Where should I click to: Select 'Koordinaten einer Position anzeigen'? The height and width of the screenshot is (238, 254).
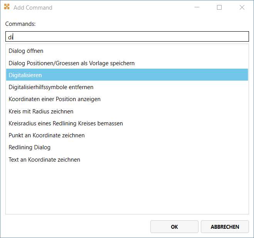[54, 99]
